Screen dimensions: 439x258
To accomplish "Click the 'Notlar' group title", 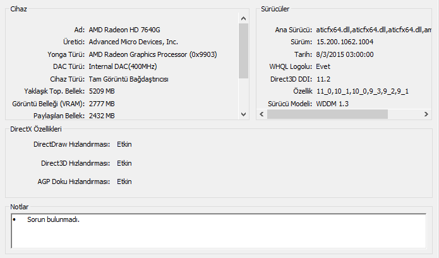I will pos(20,207).
